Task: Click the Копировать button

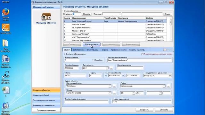Action: 131,44
